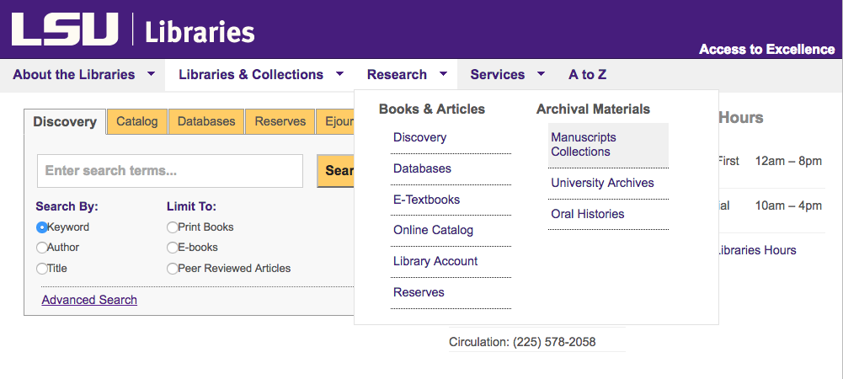Click the Enter search terms field

click(170, 171)
